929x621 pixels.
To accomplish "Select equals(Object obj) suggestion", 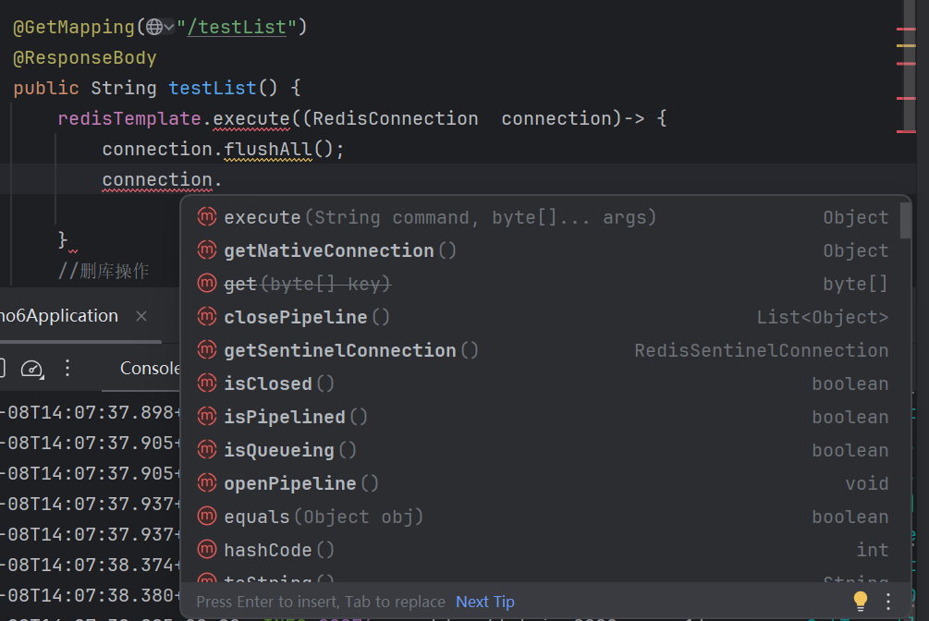I will [x=544, y=517].
